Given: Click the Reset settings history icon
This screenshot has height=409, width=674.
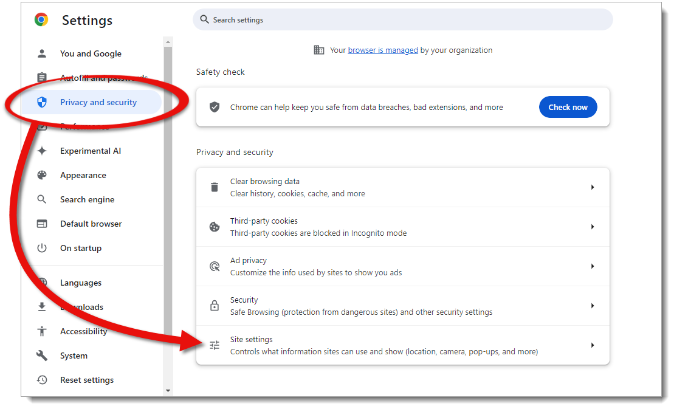Looking at the screenshot, I should click(x=42, y=380).
